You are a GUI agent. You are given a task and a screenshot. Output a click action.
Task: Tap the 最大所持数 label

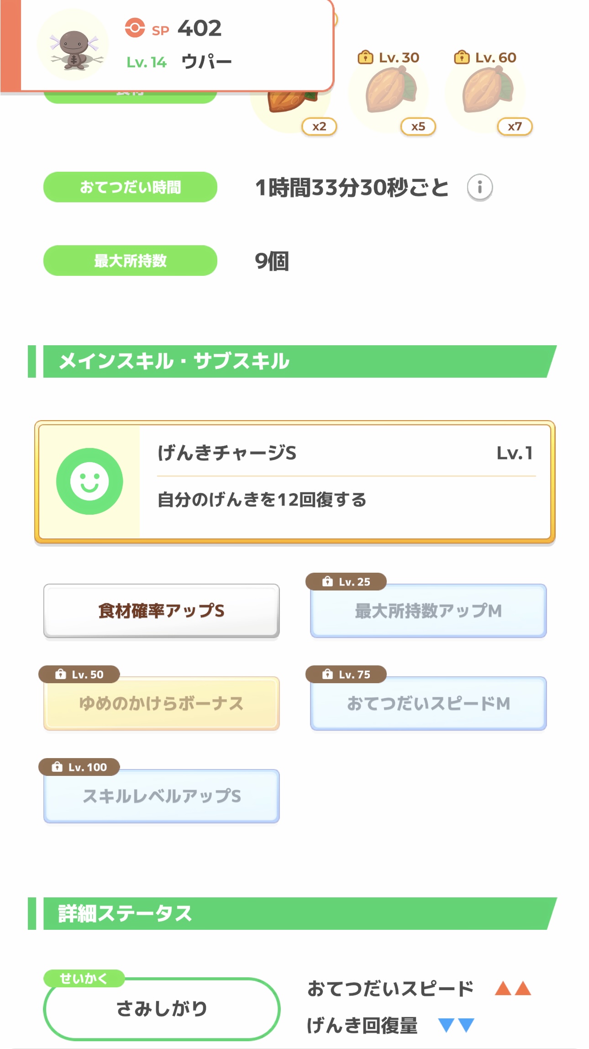[x=130, y=261]
